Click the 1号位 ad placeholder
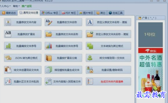 point(150,35)
